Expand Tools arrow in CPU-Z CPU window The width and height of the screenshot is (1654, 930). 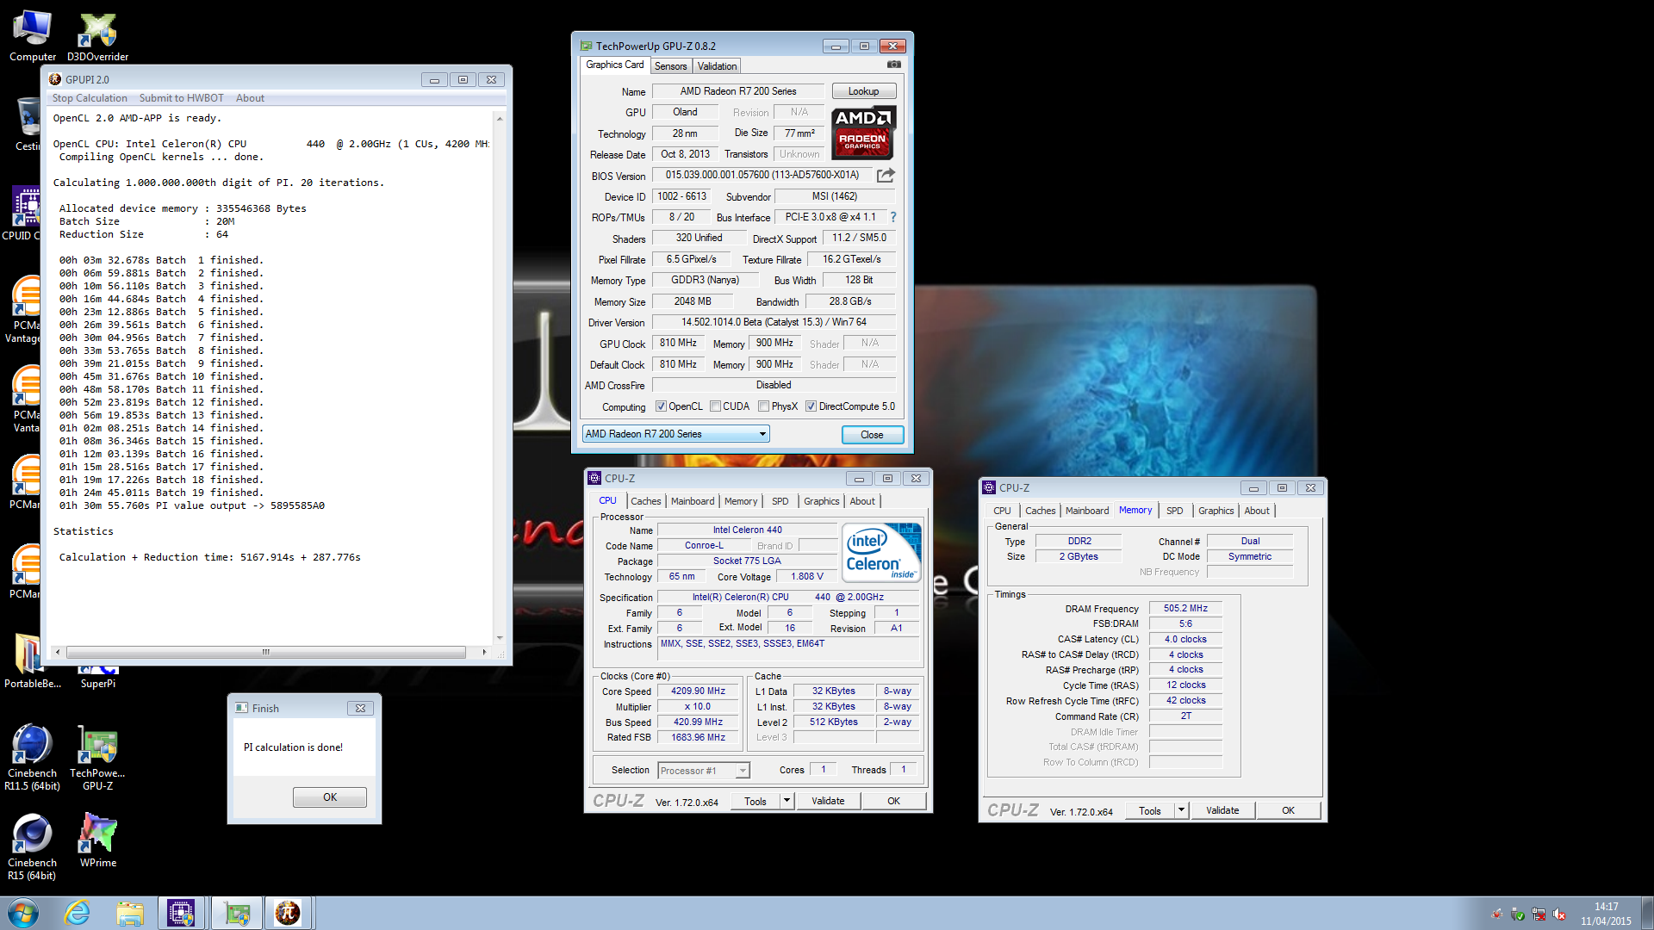coord(786,801)
